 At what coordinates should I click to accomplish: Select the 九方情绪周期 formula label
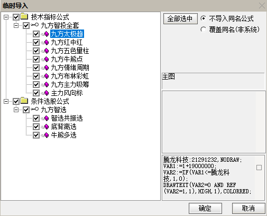(70, 67)
